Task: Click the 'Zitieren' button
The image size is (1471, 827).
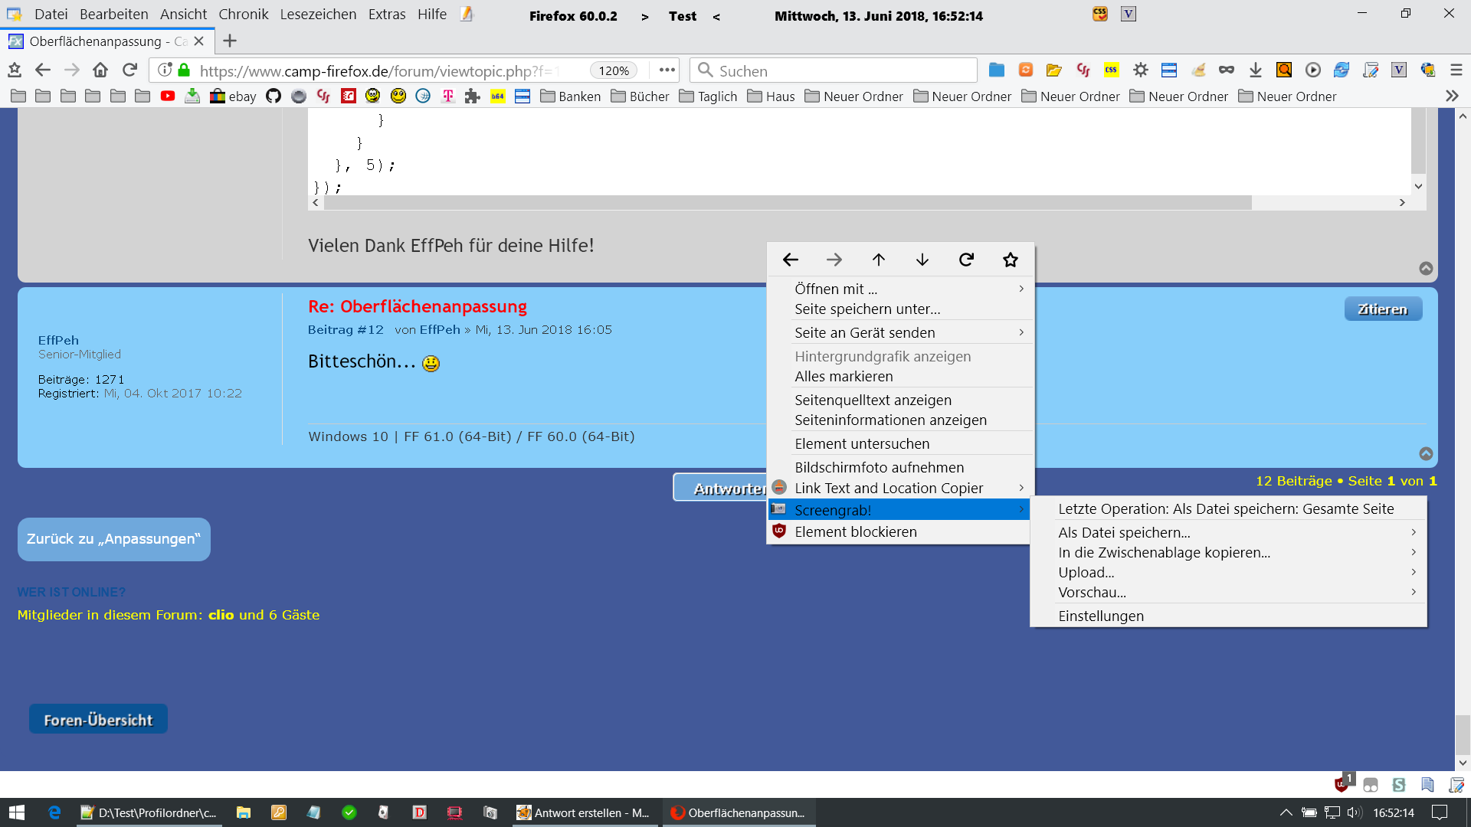Action: [1382, 309]
